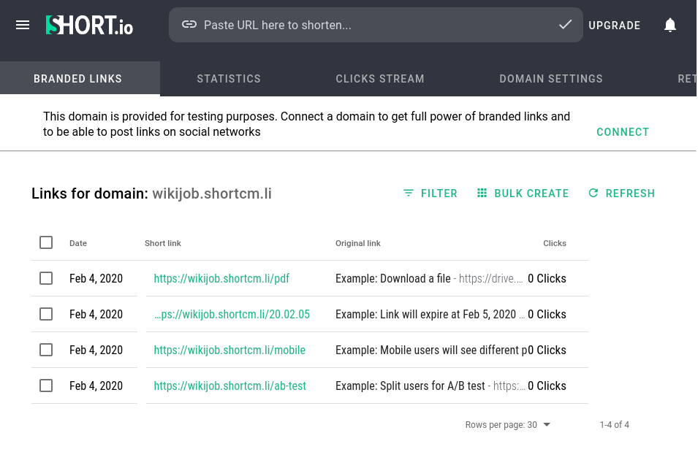Viewport: 698px width, 460px height.
Task: Open the wikijob.shortcm.li/pdf short link
Action: point(221,278)
